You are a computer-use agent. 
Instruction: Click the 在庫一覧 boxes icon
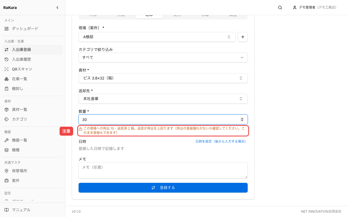7,79
